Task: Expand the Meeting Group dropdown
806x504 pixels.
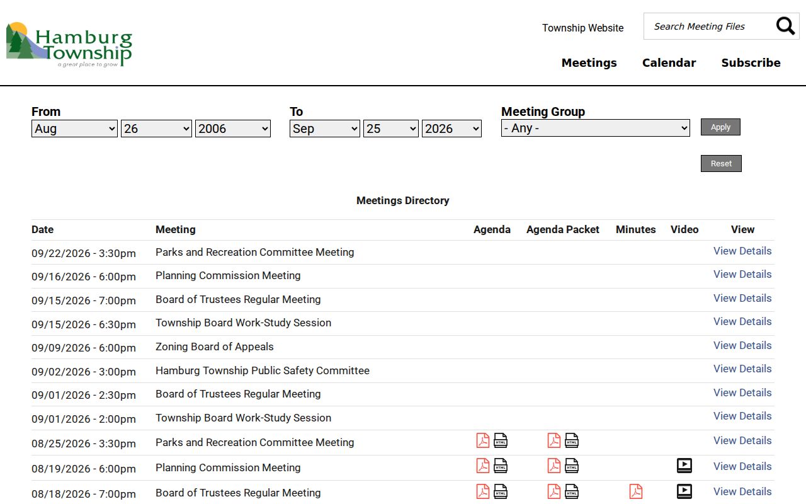Action: tap(596, 128)
